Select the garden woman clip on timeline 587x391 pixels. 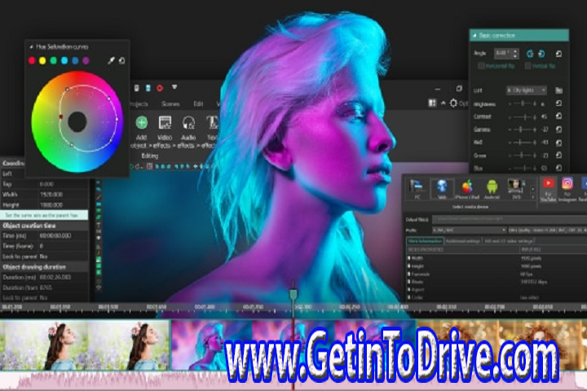pos(85,345)
